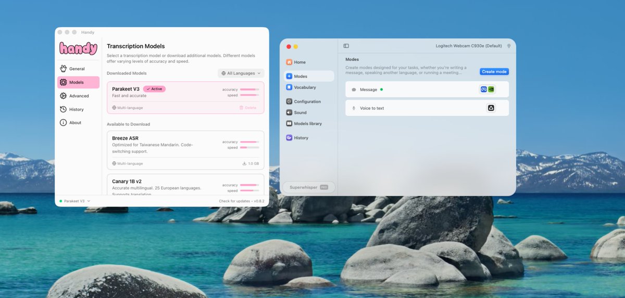Open the Voice to text mode
Screen dimensions: 625x298
427,108
